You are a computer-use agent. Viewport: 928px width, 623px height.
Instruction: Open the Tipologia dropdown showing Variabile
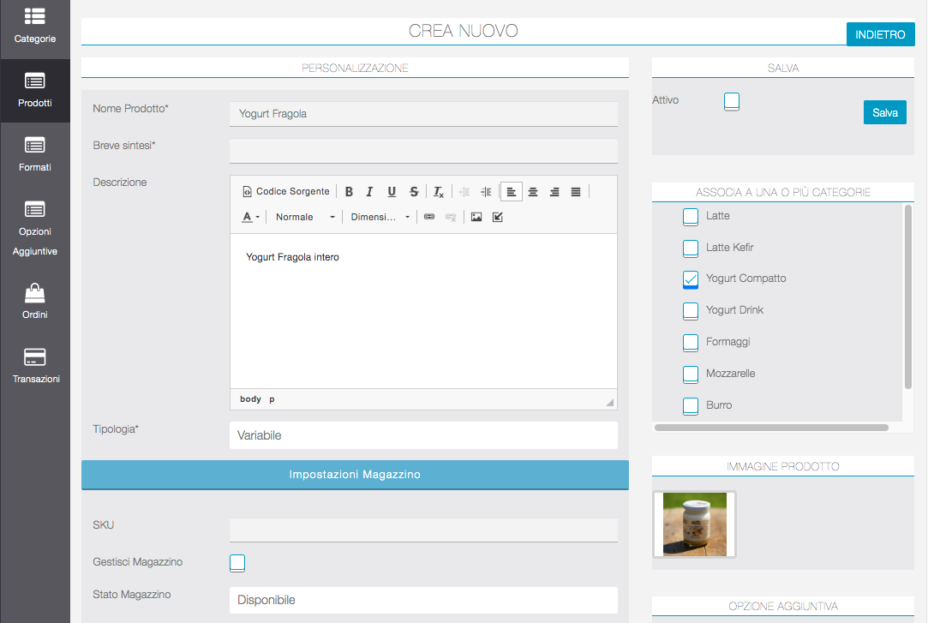(x=423, y=435)
